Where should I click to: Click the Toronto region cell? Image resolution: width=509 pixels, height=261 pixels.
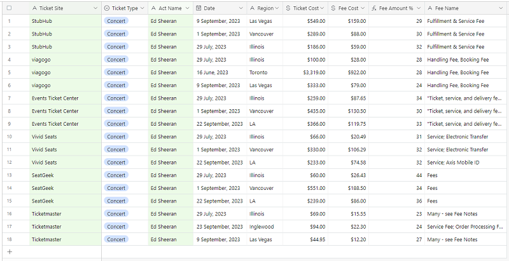265,72
